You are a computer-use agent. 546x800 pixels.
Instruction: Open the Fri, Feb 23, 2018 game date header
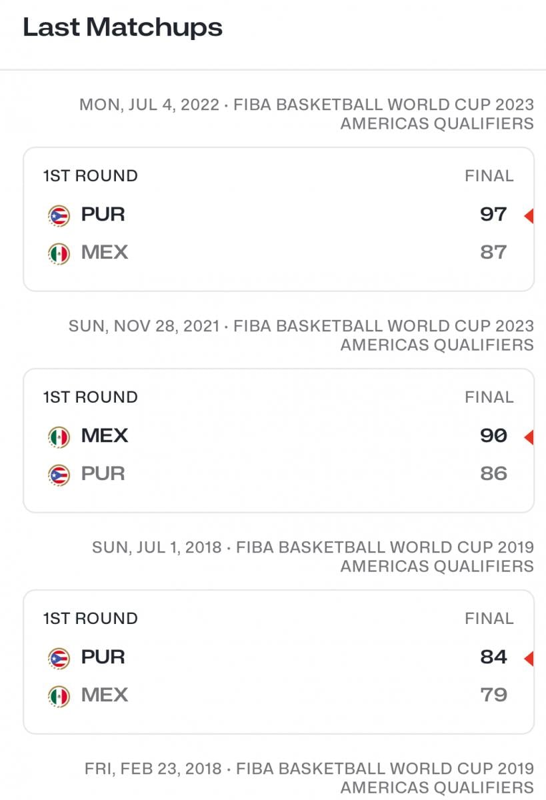click(x=309, y=777)
